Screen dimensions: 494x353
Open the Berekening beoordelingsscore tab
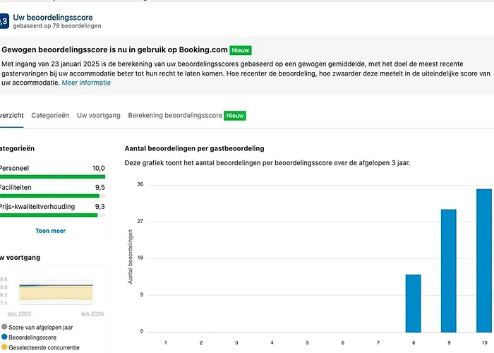[x=175, y=115]
